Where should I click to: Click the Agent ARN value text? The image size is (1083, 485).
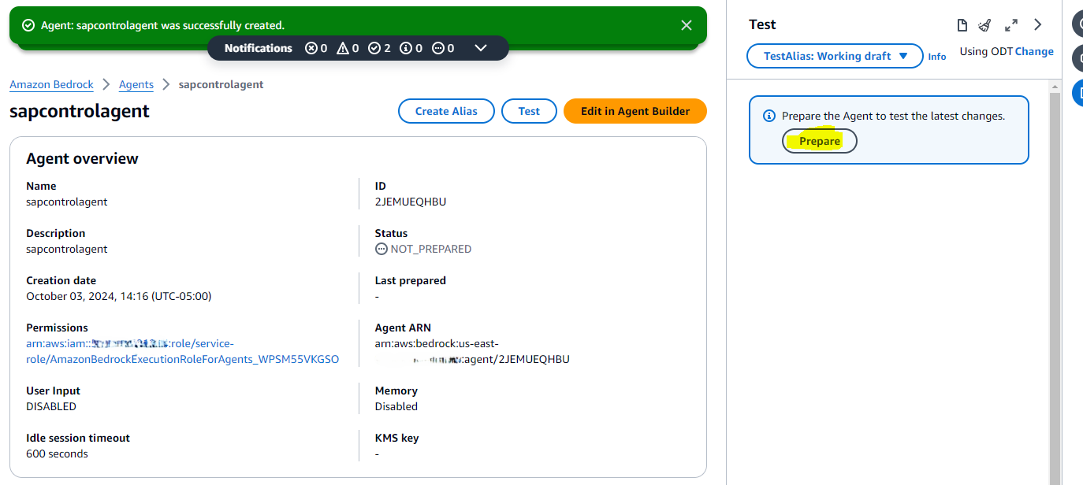(x=472, y=351)
